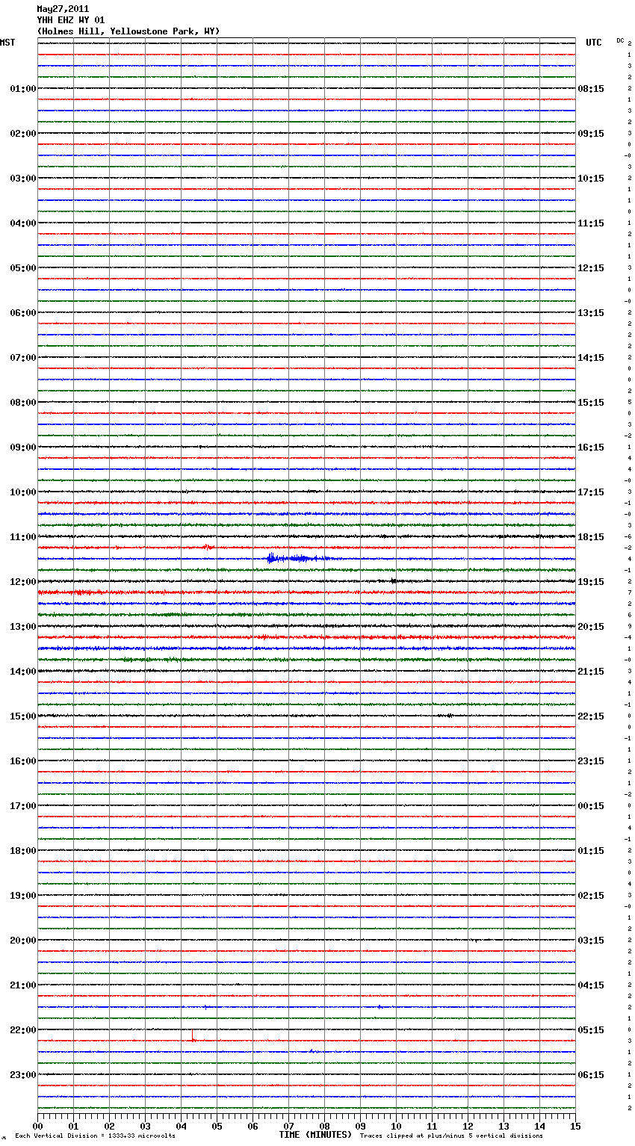Select the 18:00 MST hour label
The width and height of the screenshot is (635, 1146).
click(x=22, y=851)
